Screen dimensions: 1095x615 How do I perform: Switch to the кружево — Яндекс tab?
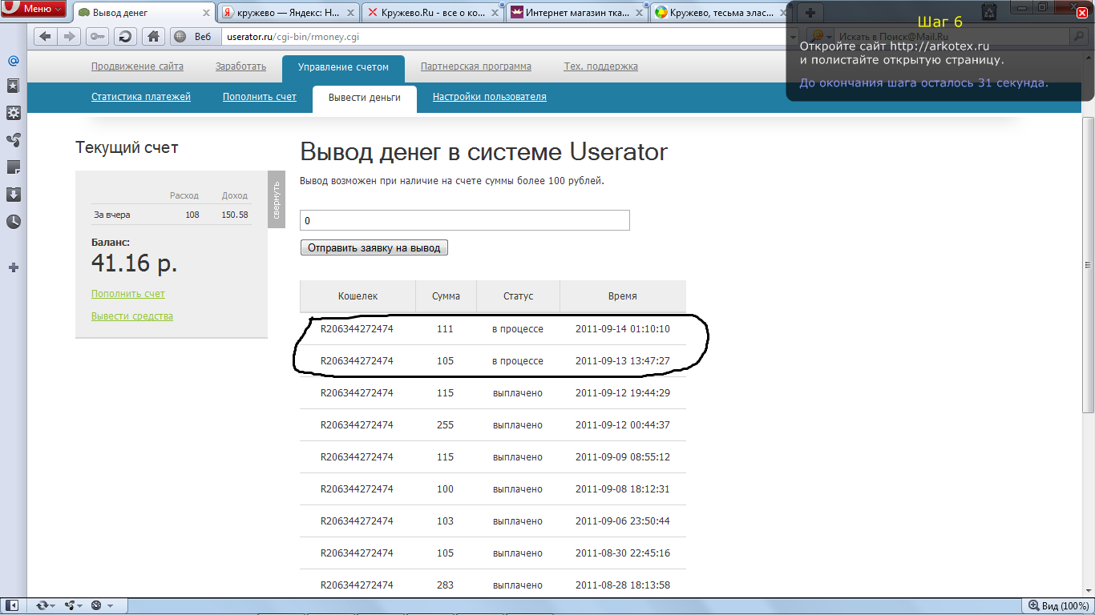click(289, 14)
